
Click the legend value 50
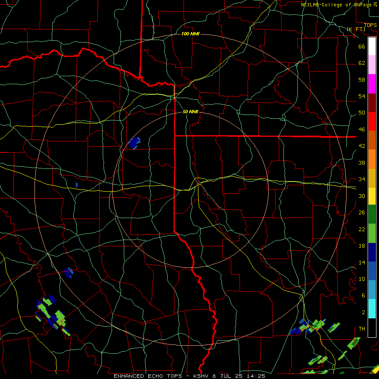click(362, 113)
